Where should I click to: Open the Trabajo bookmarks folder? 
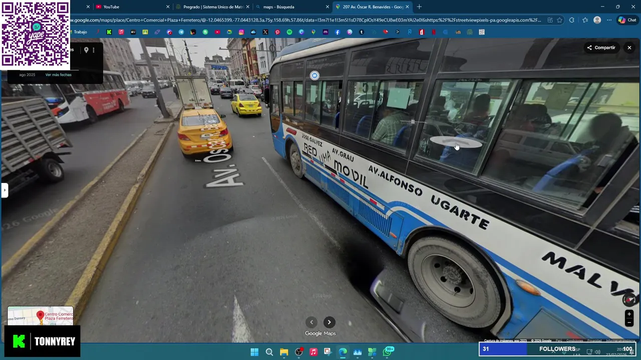coord(80,32)
